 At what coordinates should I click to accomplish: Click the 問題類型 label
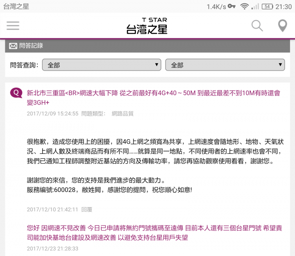[x=93, y=114]
